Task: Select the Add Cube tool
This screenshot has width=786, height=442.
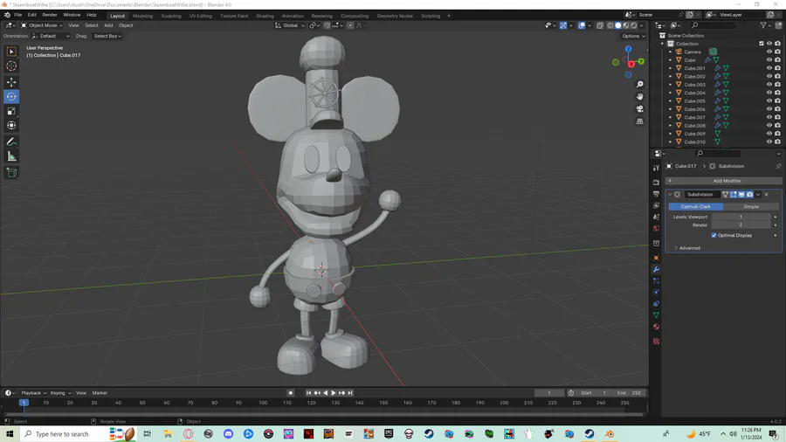Action: [11, 173]
